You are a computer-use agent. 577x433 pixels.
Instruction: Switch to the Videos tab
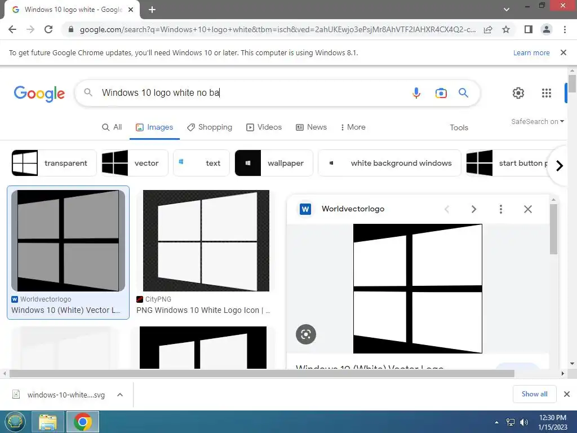point(264,127)
